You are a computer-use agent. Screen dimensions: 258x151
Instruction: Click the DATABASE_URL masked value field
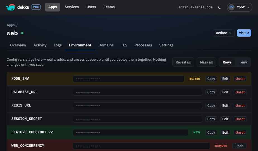pyautogui.click(x=138, y=92)
